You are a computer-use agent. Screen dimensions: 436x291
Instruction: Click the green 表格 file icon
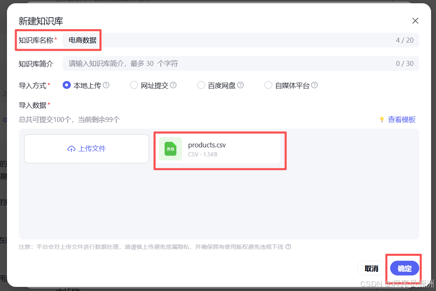pos(170,149)
